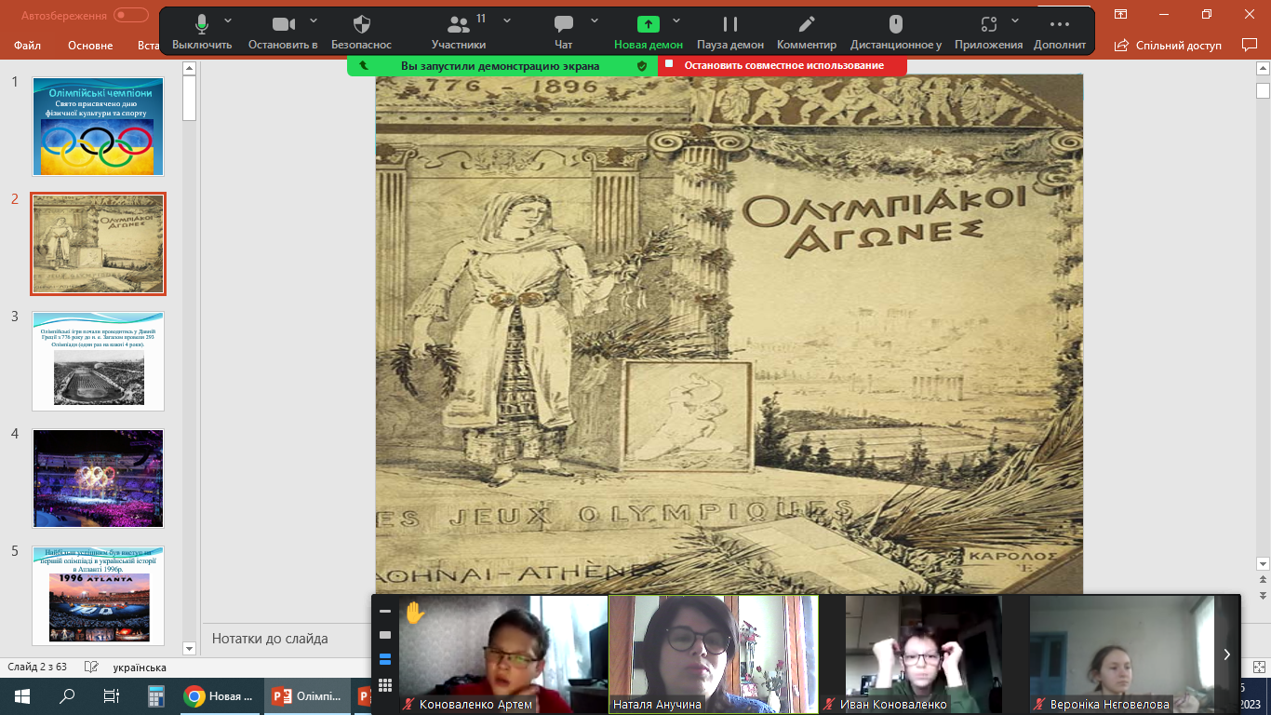Open spell check icon in status bar
Image resolution: width=1271 pixels, height=715 pixels.
coord(91,668)
